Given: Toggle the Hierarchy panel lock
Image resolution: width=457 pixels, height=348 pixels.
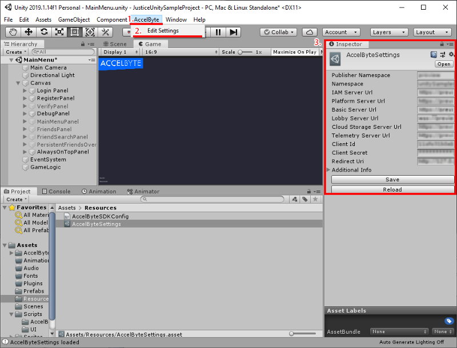Looking at the screenshot, I should (x=83, y=44).
